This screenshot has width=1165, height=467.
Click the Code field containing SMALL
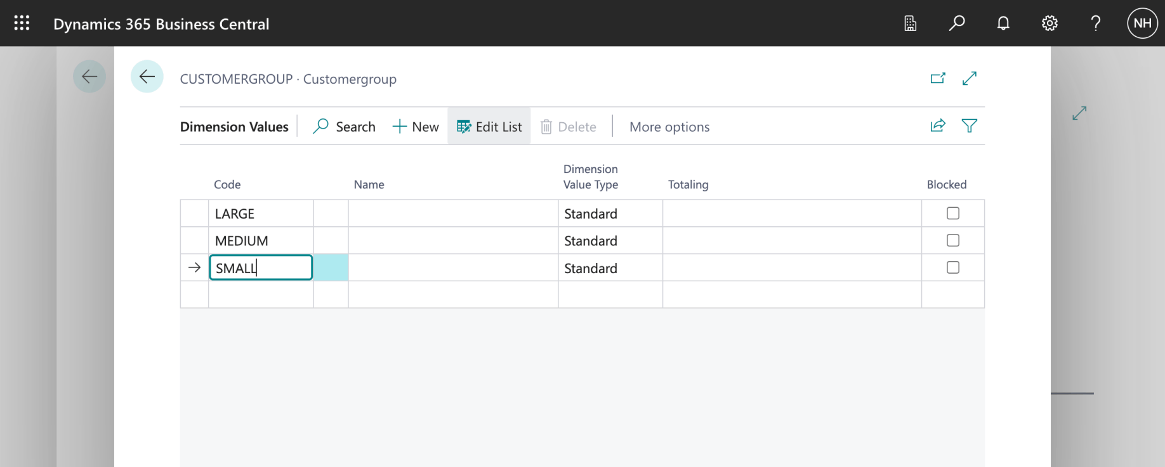click(261, 268)
